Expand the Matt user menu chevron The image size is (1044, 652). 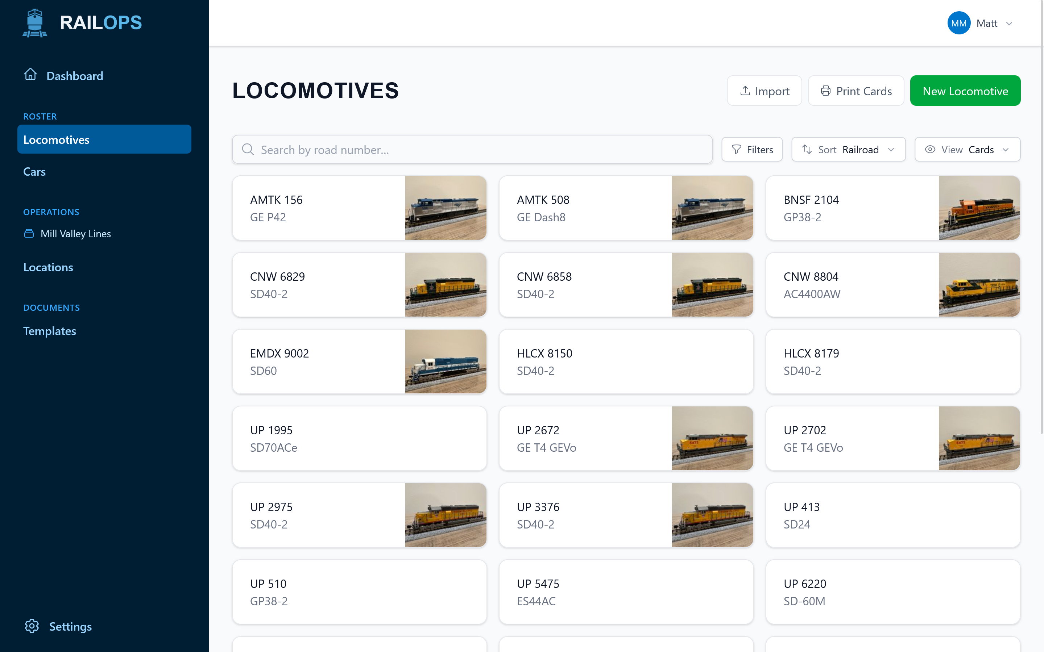pos(1009,24)
